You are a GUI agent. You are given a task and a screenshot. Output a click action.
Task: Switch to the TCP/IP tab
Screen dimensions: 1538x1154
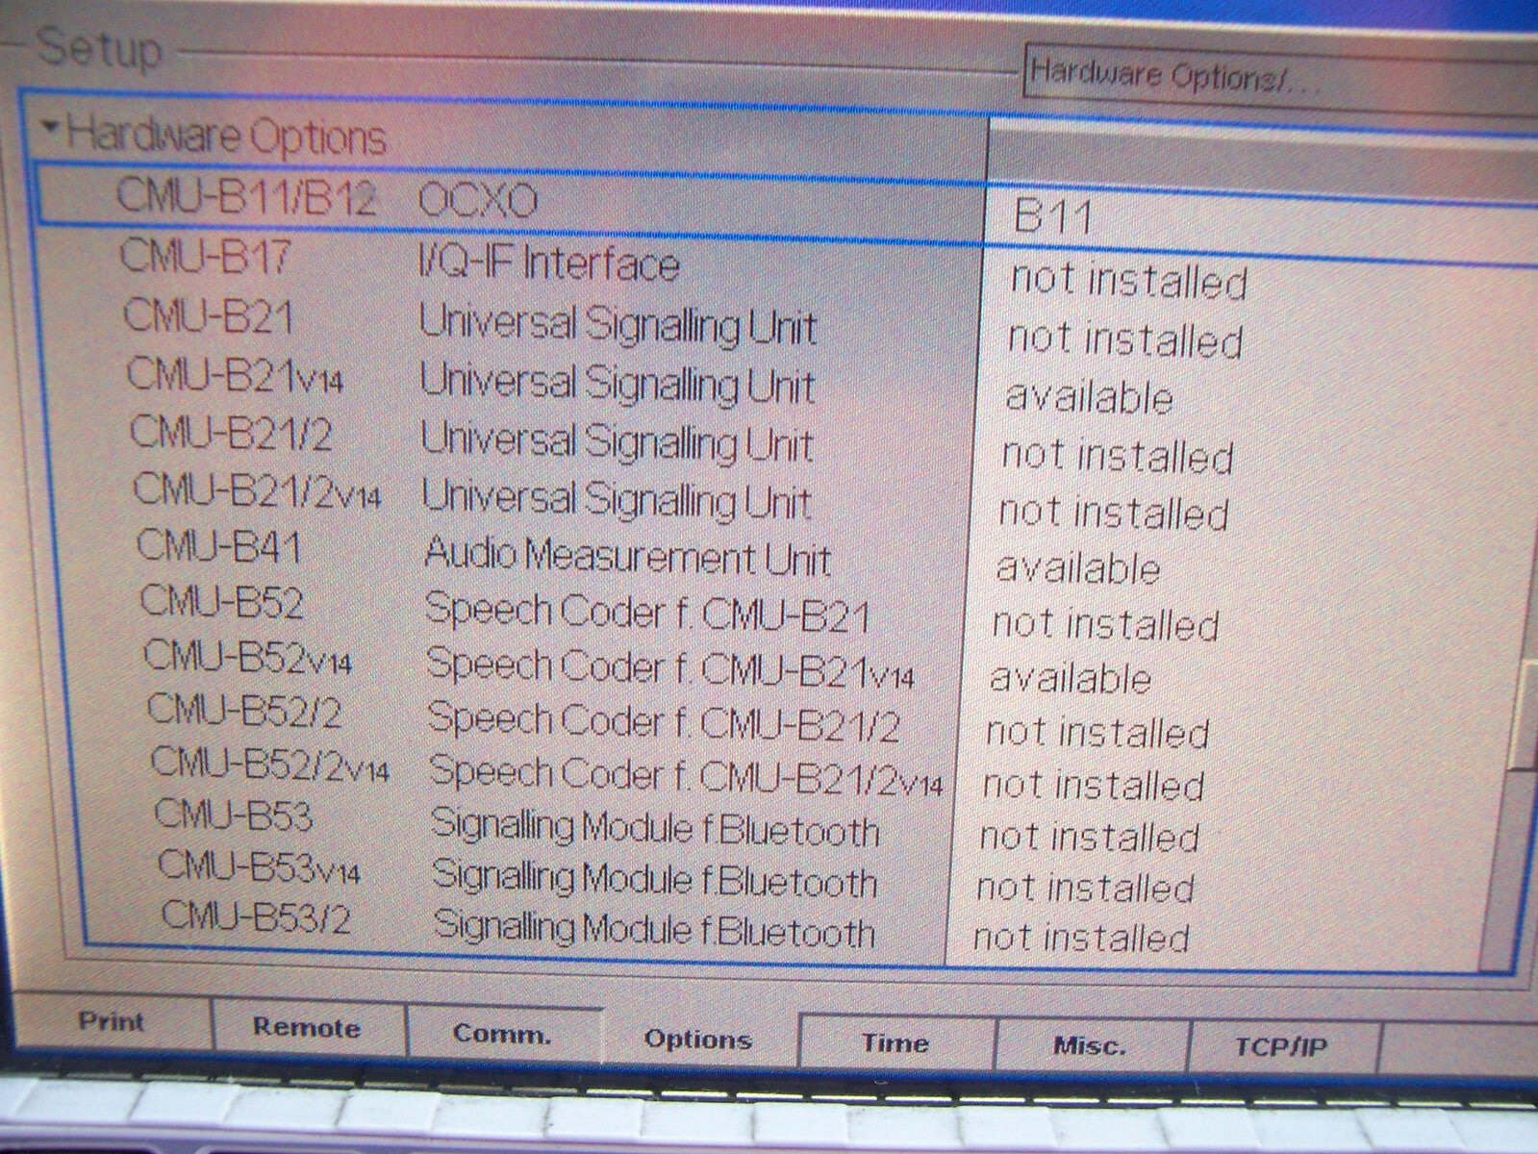tap(1280, 1047)
